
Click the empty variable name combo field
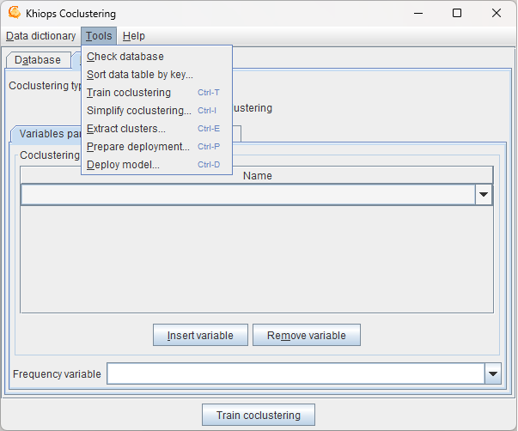(248, 195)
